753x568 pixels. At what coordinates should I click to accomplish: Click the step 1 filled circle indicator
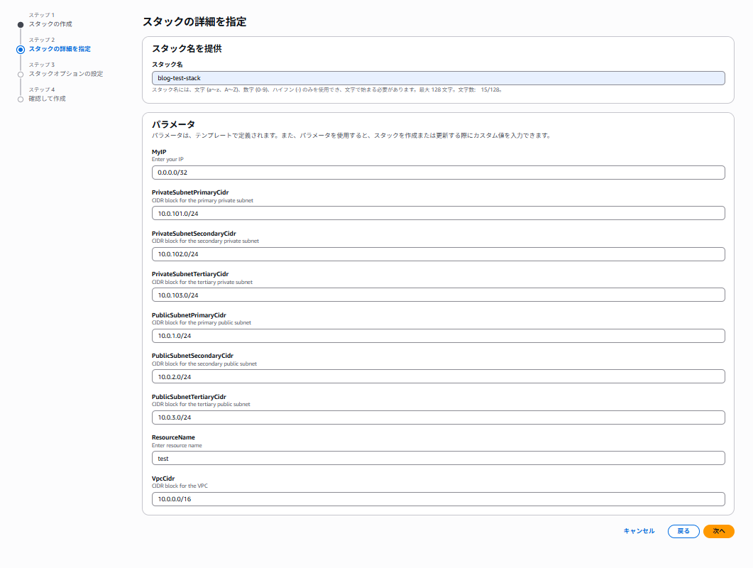click(x=21, y=25)
